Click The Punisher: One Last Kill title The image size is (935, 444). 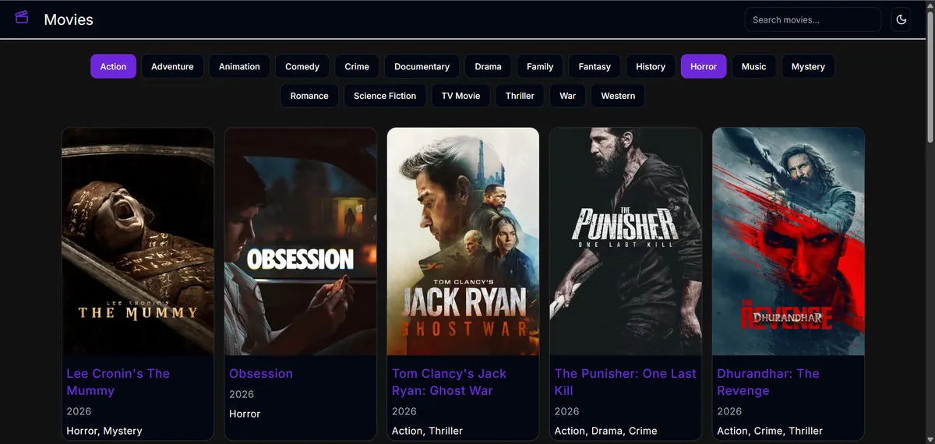[625, 382]
